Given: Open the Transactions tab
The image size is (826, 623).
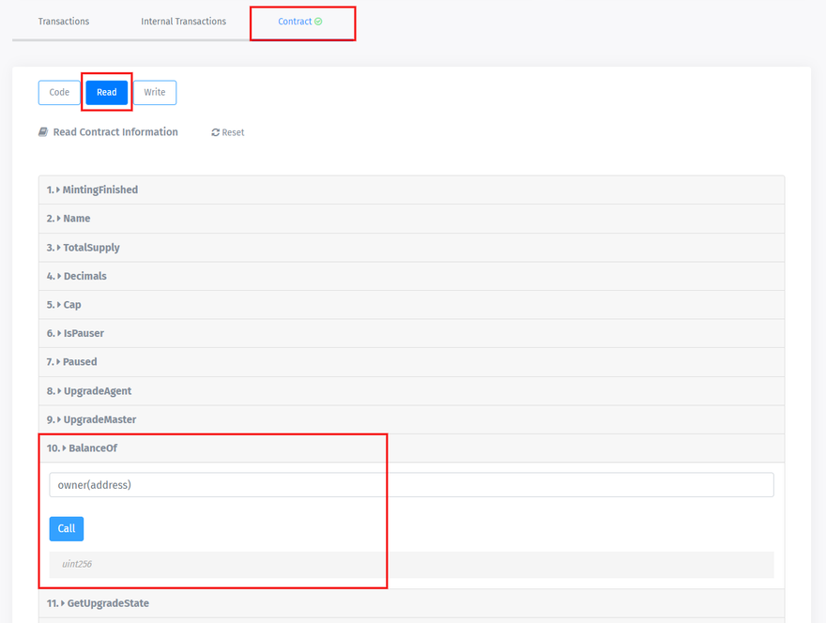Looking at the screenshot, I should click(x=64, y=22).
